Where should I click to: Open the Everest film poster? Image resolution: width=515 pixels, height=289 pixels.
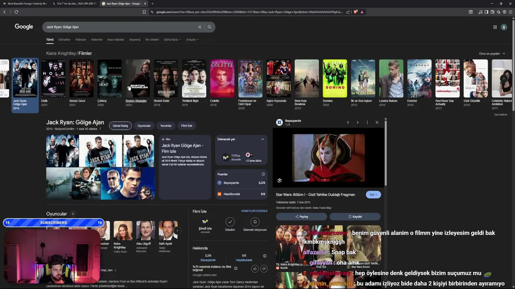(419, 79)
